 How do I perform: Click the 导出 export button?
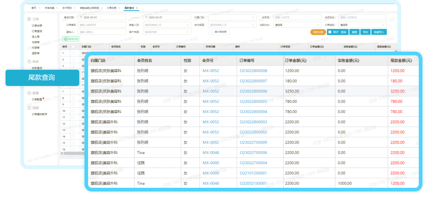365,32
